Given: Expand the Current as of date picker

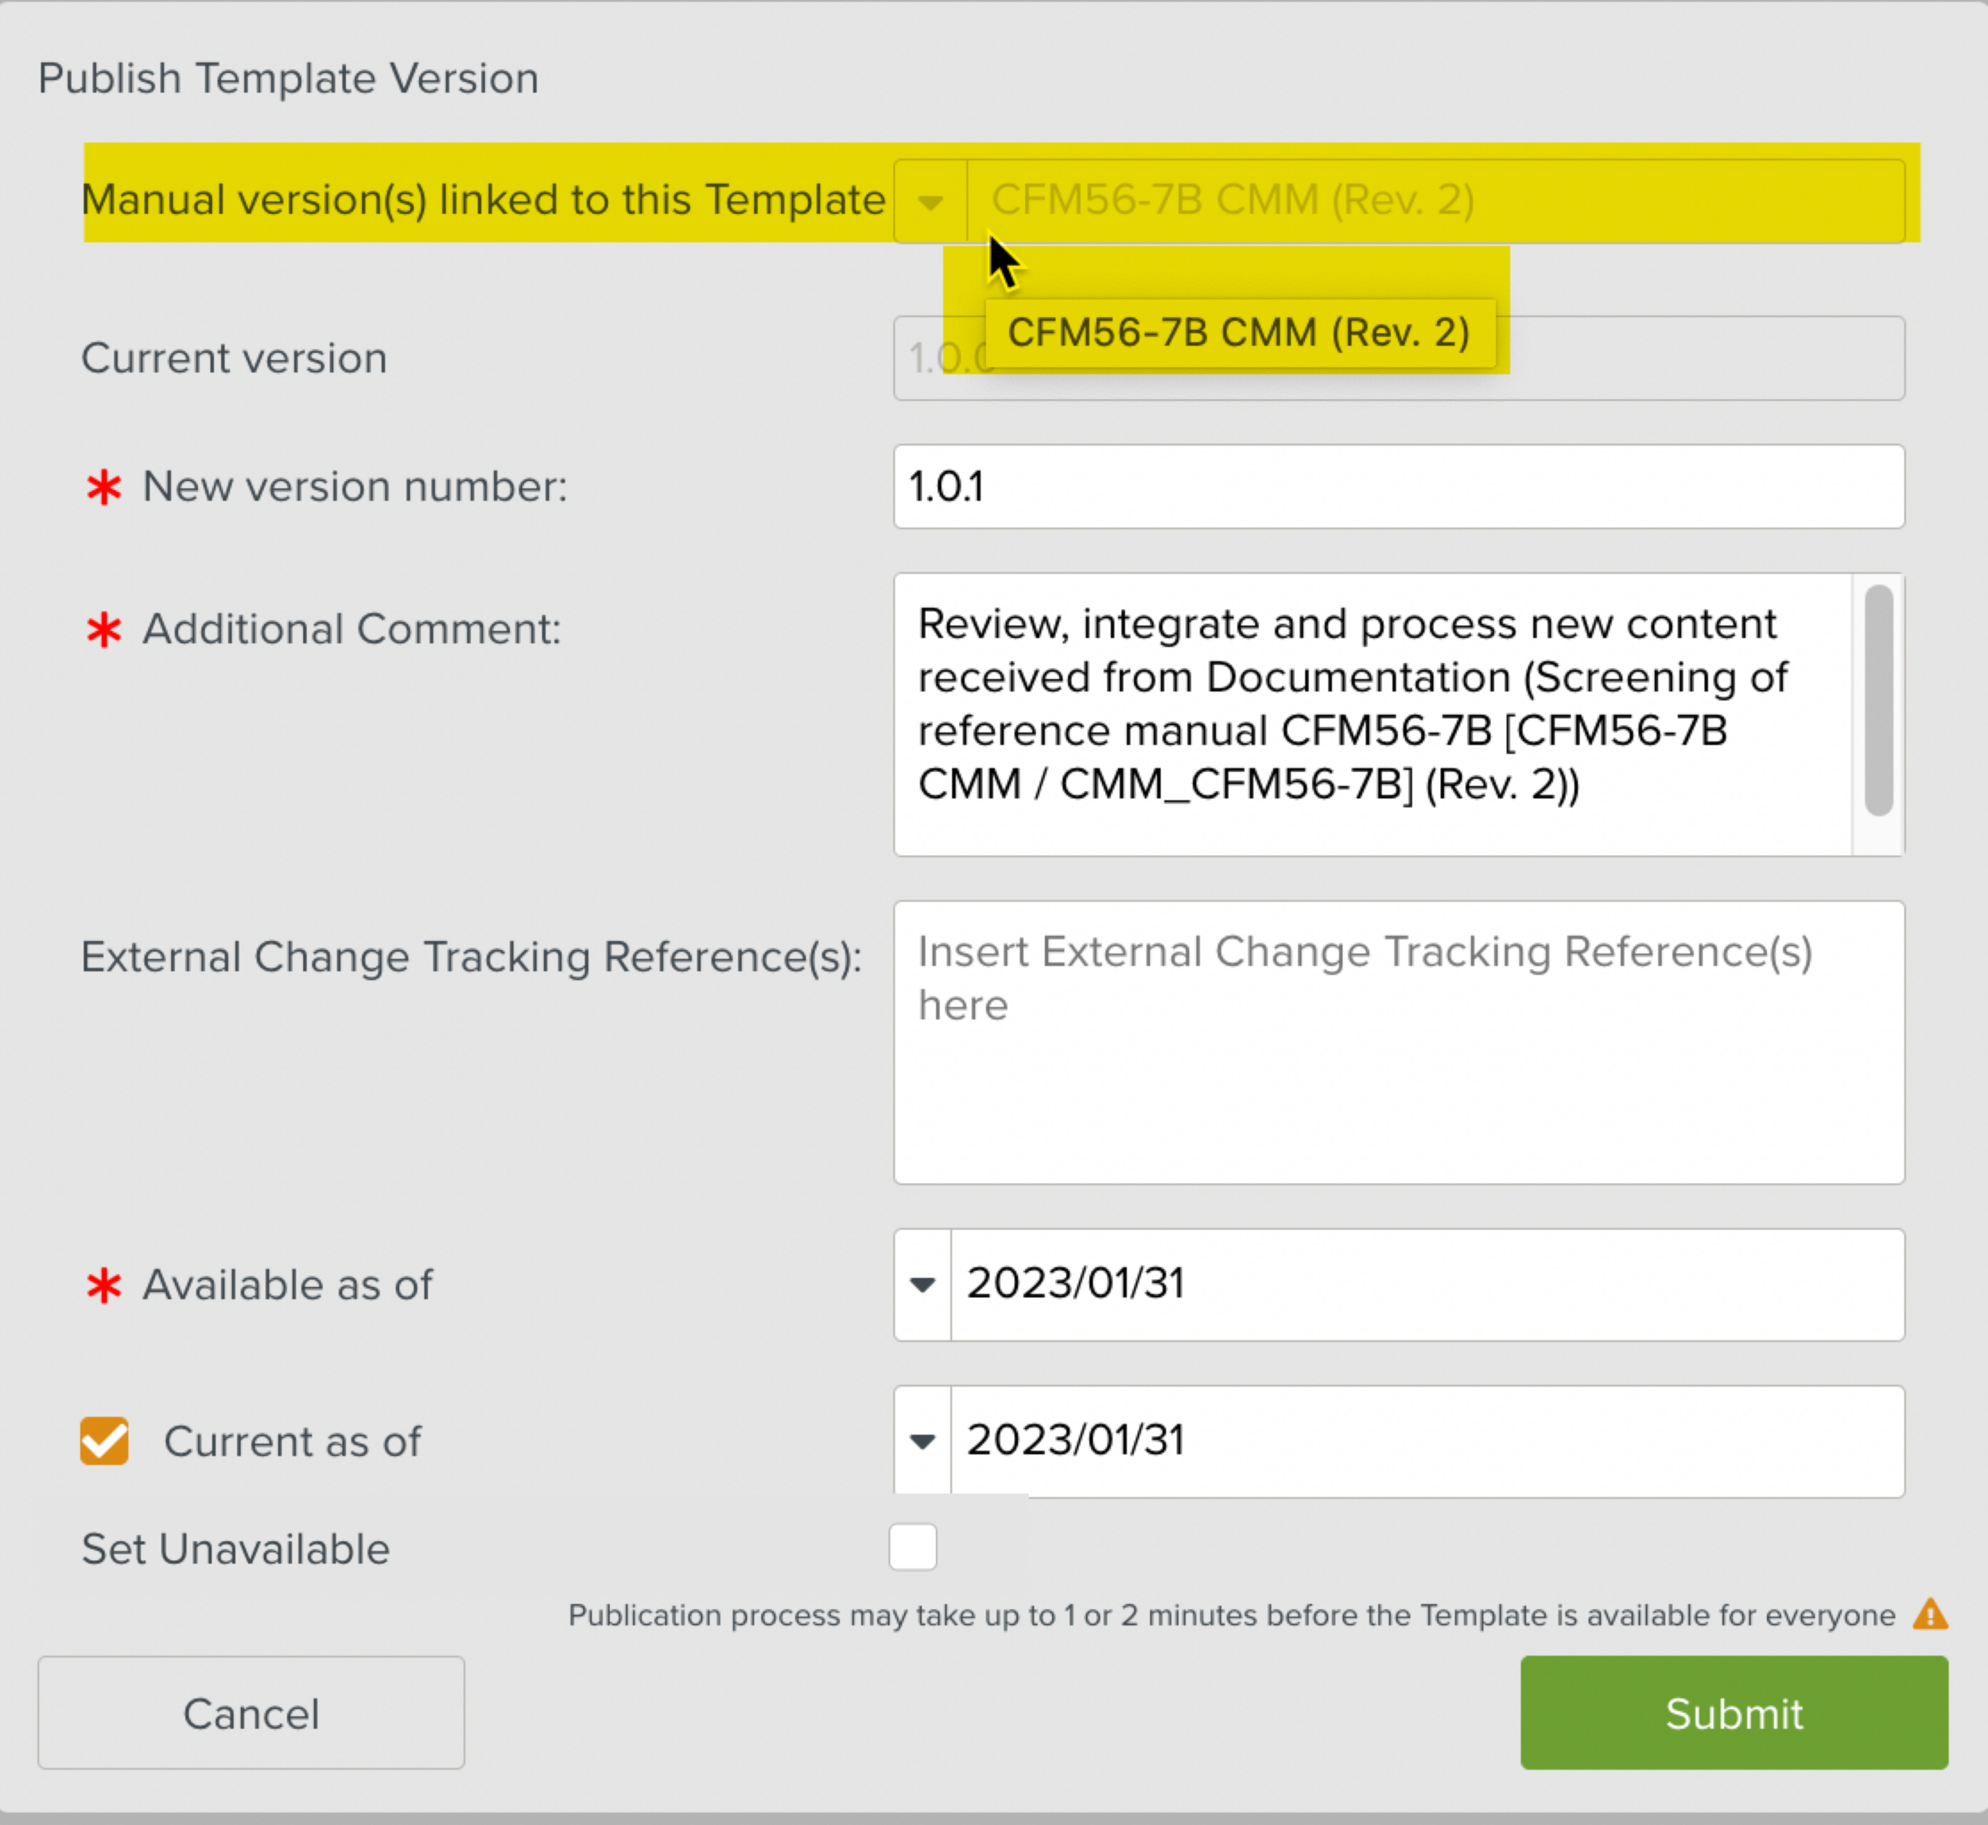Looking at the screenshot, I should coord(922,1442).
